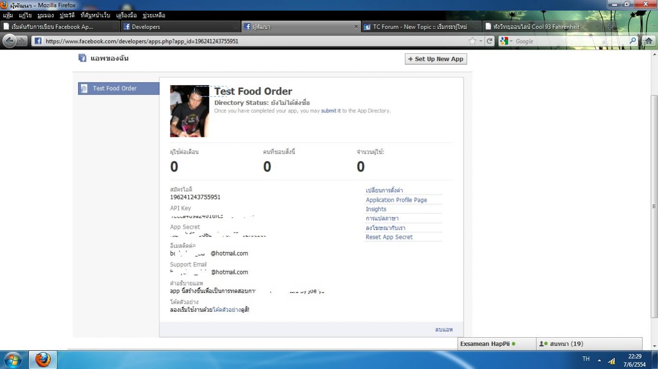Open the Insights link
658x369 pixels.
click(376, 209)
